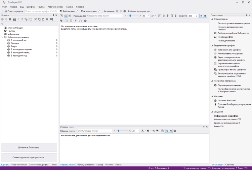Open the Файл menu
The width and height of the screenshot is (252, 170).
(4, 7)
